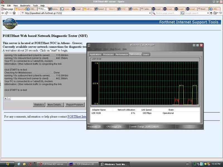This screenshot has width=223, height=167.
Task: Click the State column header
Action: pyautogui.click(x=171, y=110)
